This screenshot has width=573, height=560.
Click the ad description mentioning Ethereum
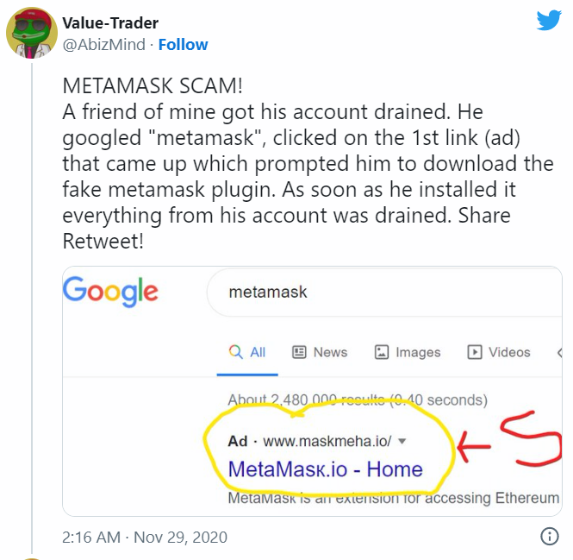coord(394,499)
